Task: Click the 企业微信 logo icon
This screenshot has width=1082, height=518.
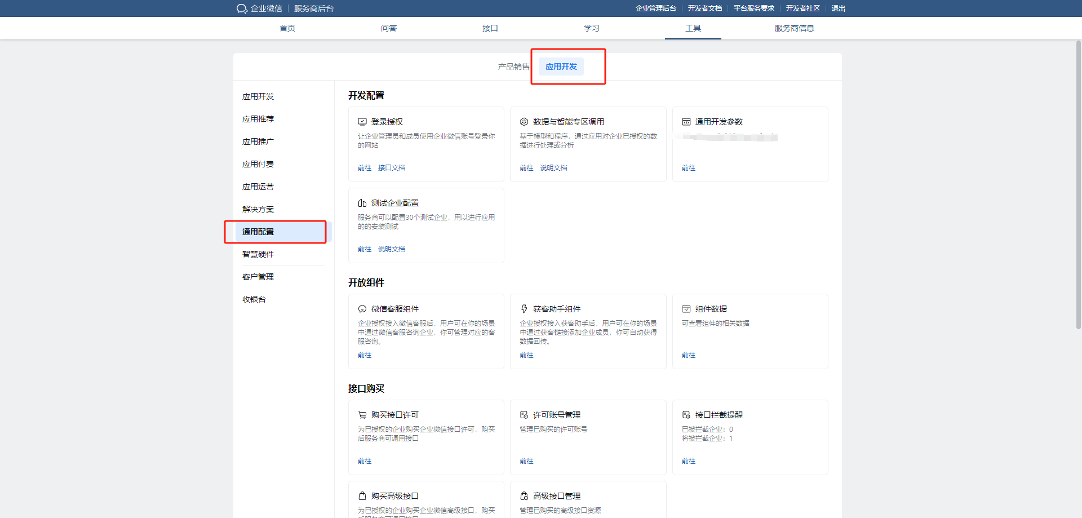Action: pyautogui.click(x=242, y=8)
